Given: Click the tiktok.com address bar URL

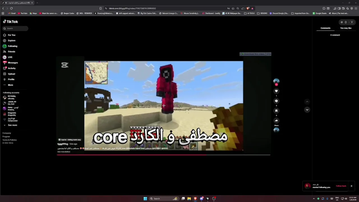Looking at the screenshot, I should pyautogui.click(x=132, y=8).
